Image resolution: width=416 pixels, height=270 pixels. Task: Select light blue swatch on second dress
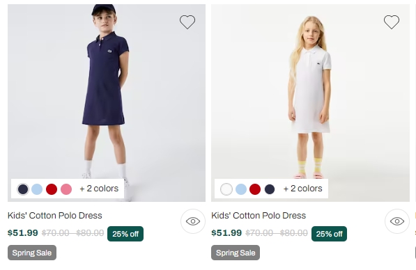pos(241,189)
